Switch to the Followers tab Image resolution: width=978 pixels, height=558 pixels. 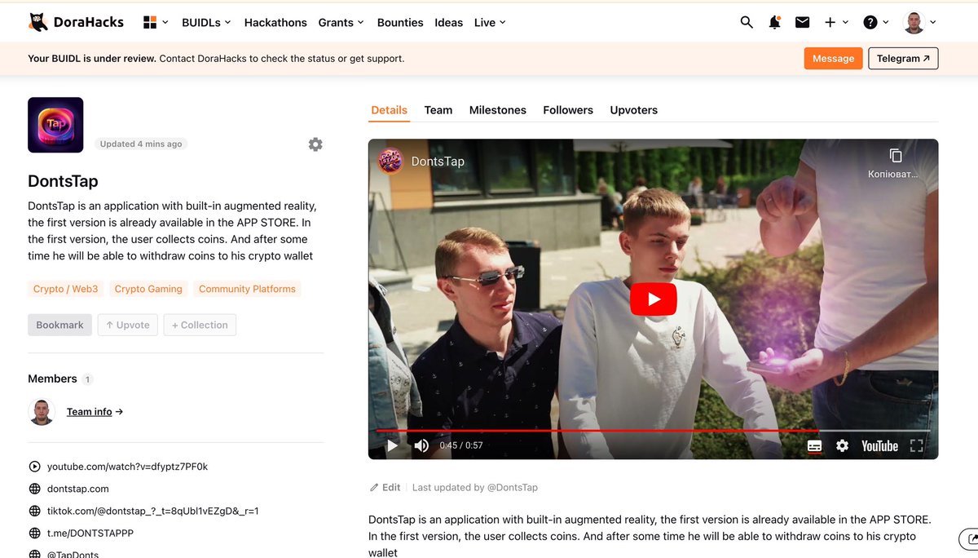click(568, 110)
